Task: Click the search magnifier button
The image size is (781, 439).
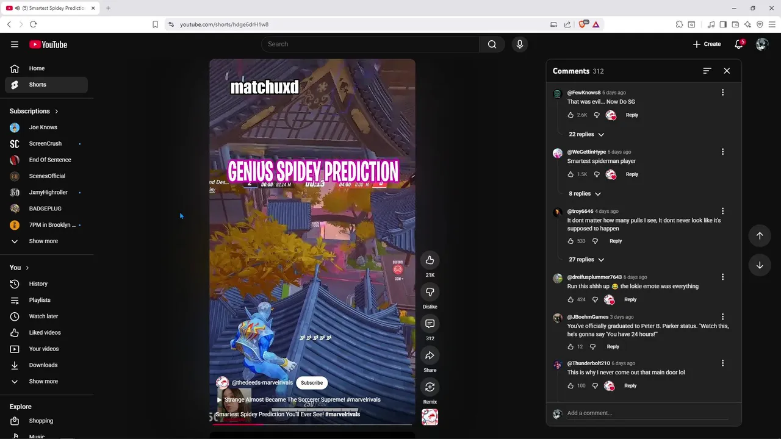Action: [x=492, y=44]
